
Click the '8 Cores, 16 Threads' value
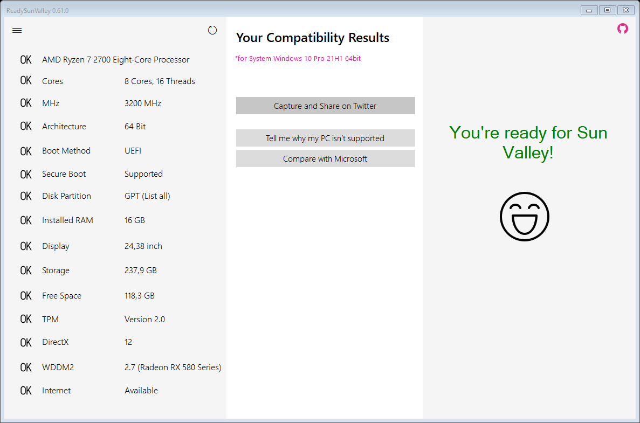click(160, 81)
